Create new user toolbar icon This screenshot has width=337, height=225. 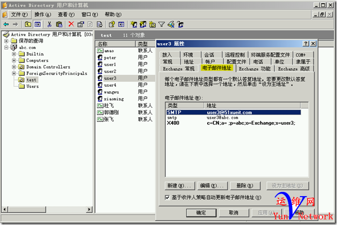pyautogui.click(x=134, y=25)
